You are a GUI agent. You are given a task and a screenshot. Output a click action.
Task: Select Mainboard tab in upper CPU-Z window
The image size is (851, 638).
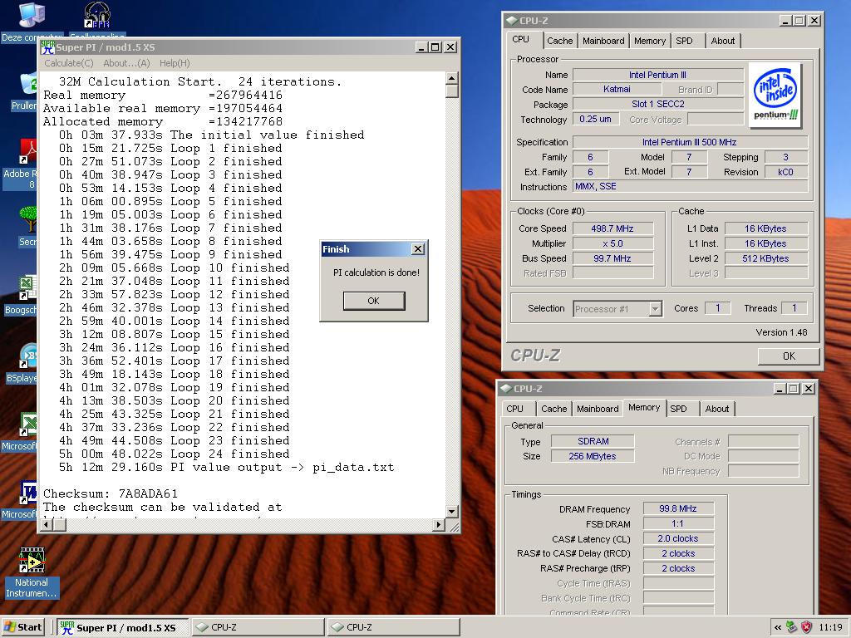point(603,41)
